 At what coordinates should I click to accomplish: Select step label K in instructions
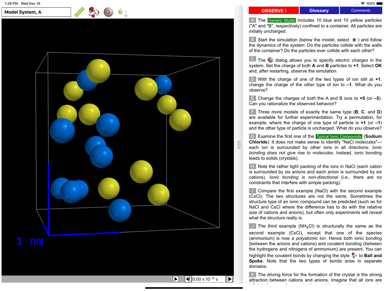[252, 274]
